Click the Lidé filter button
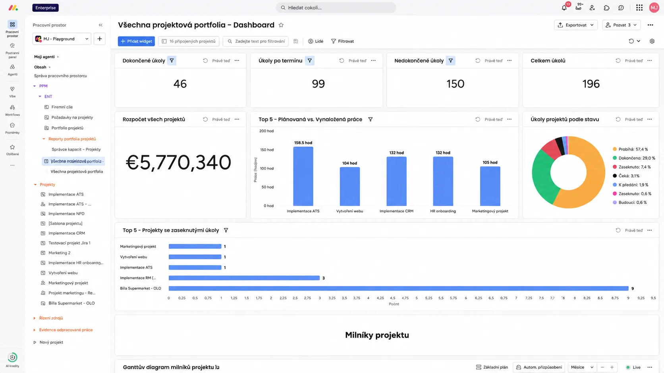 [316, 41]
